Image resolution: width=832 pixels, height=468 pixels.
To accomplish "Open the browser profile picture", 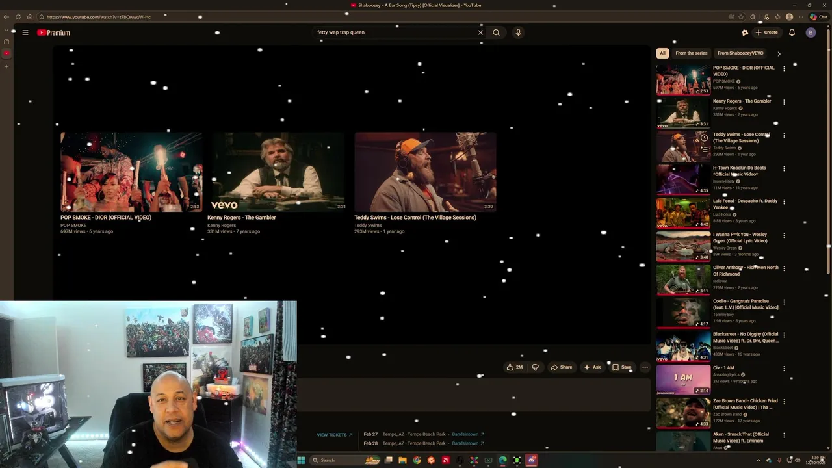I will [789, 17].
